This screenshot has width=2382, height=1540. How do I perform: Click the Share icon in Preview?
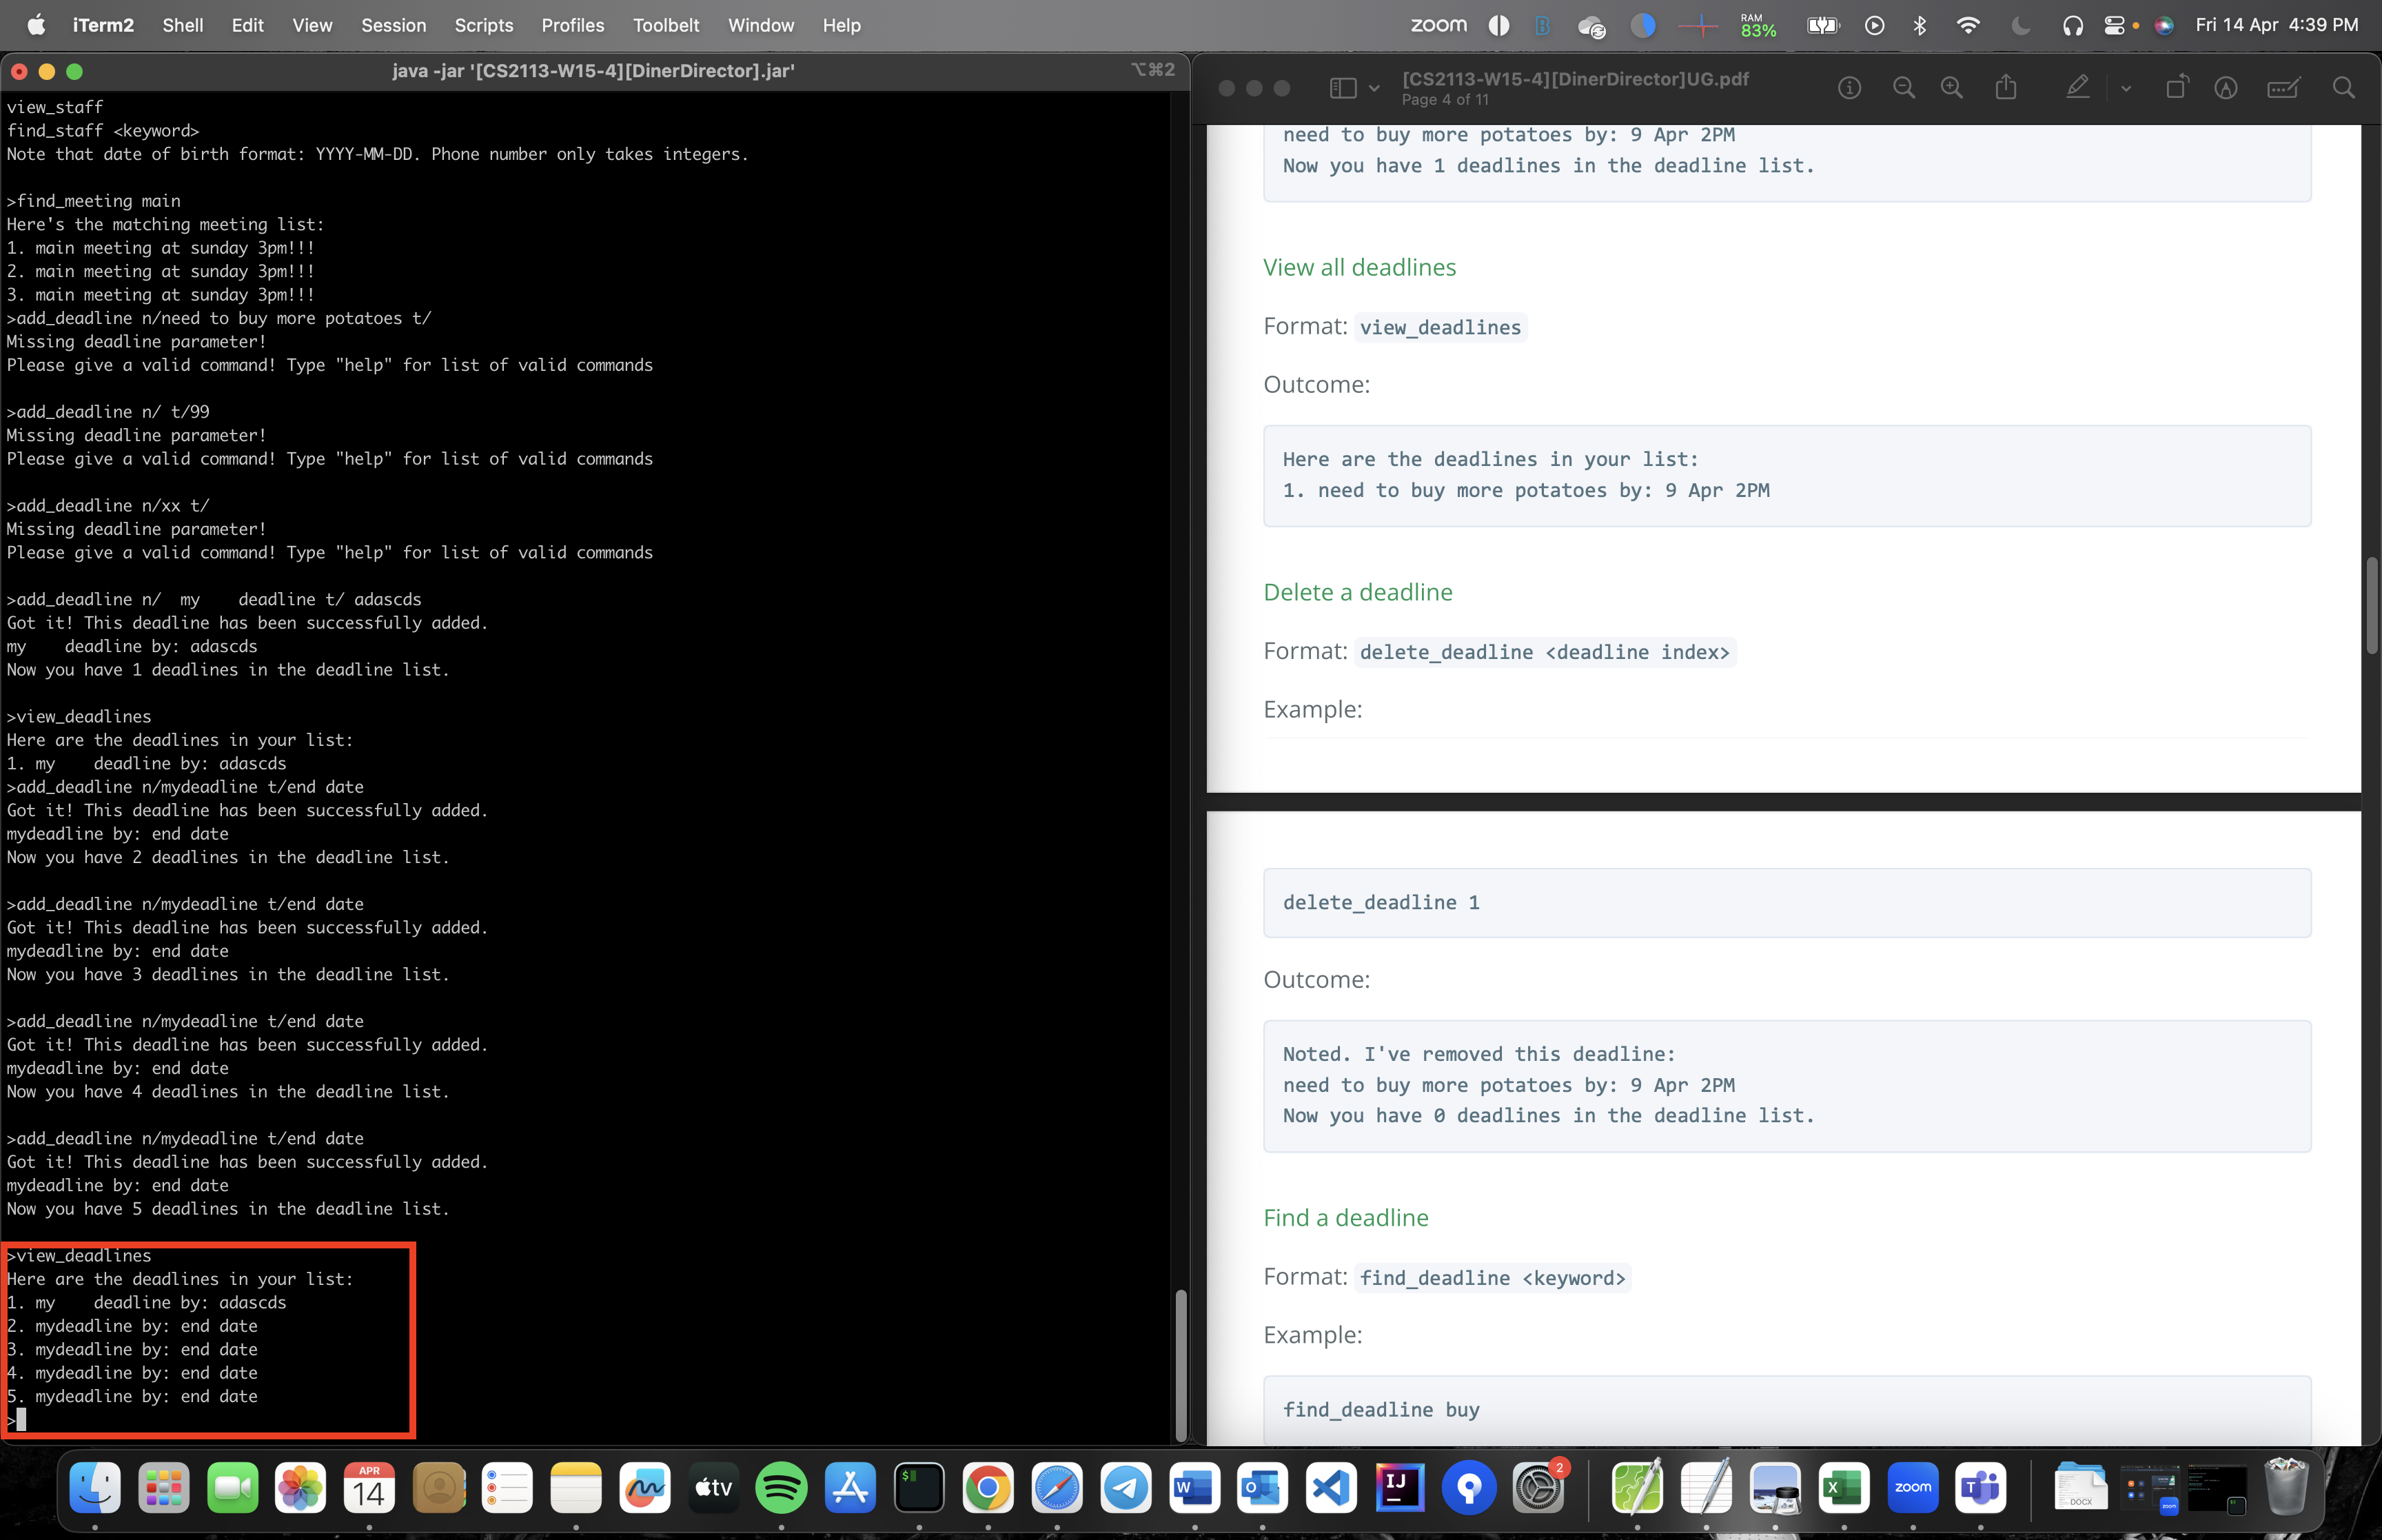coord(2006,88)
